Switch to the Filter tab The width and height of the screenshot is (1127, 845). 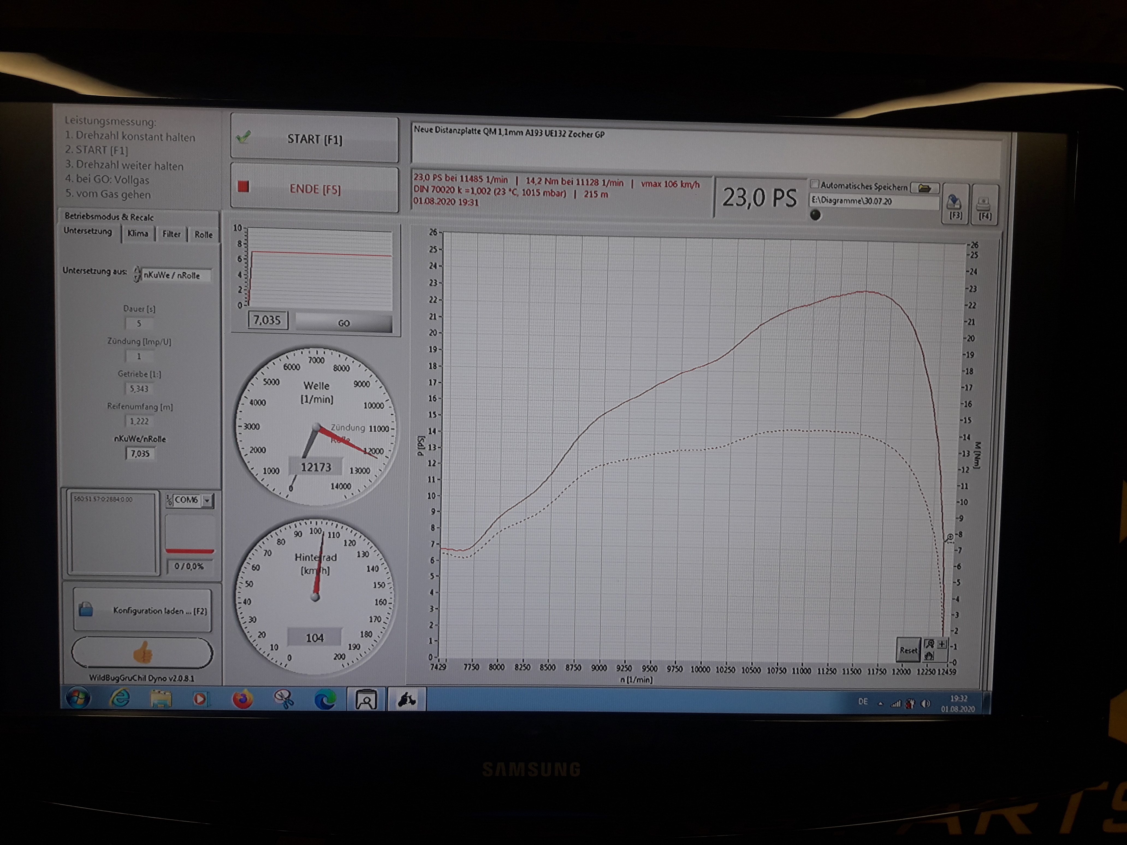click(171, 234)
